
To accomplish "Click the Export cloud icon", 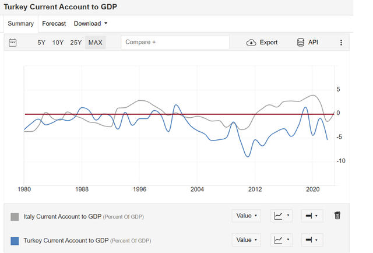I will coord(251,43).
